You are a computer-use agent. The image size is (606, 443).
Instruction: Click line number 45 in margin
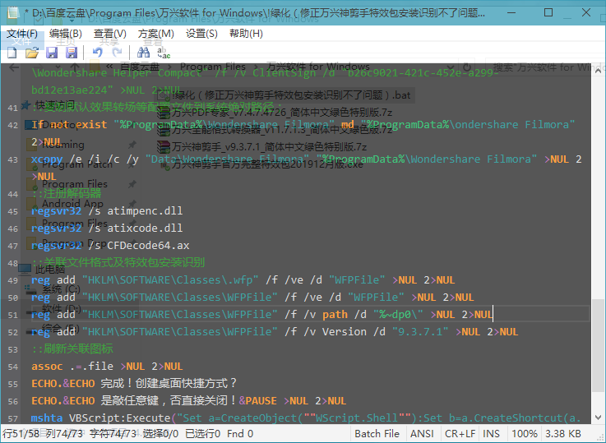pos(13,212)
